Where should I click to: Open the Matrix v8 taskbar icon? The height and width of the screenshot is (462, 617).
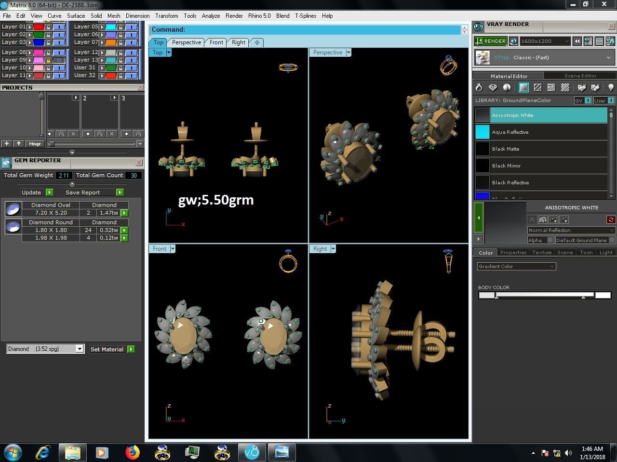tap(252, 452)
